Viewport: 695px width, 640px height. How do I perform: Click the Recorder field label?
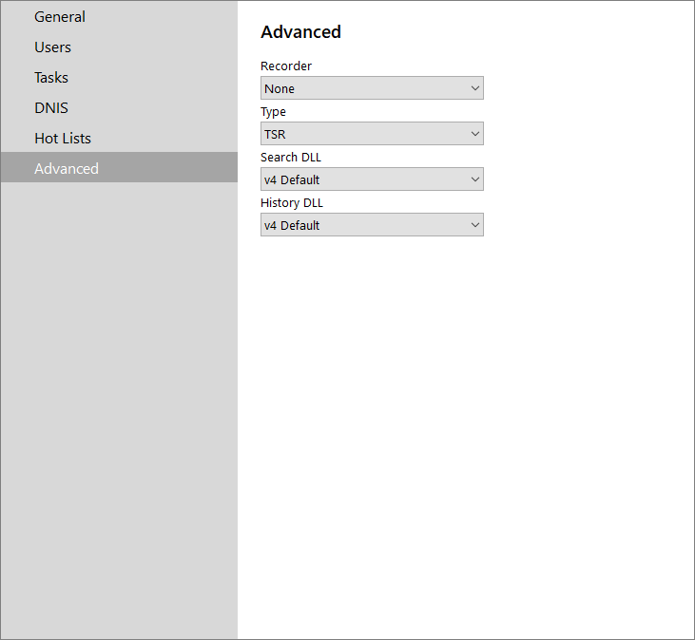tap(286, 66)
